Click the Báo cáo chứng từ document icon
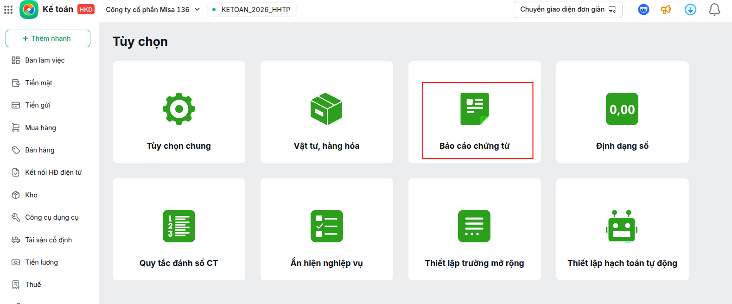Viewport: 732px width, 304px height. [474, 109]
